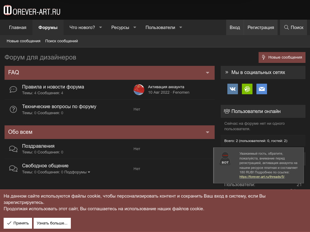Click speech bubble icon for Правила и новости
310x232 pixels.
(13, 89)
